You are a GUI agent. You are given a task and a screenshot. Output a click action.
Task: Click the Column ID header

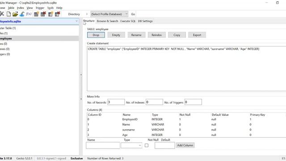click(x=94, y=115)
